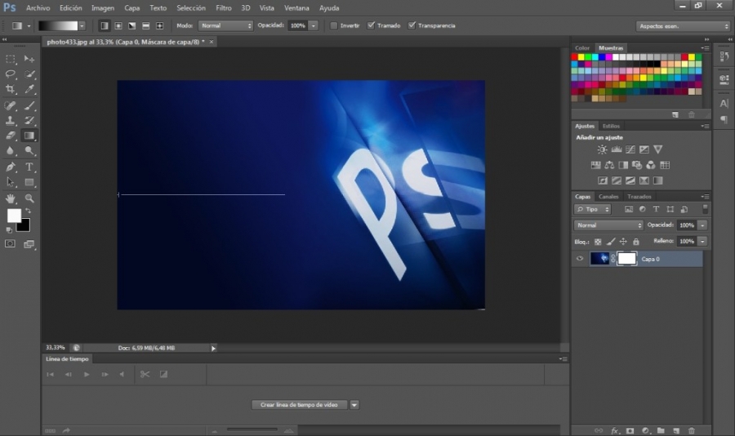
Task: Switch to the Trazados tab
Action: [639, 197]
